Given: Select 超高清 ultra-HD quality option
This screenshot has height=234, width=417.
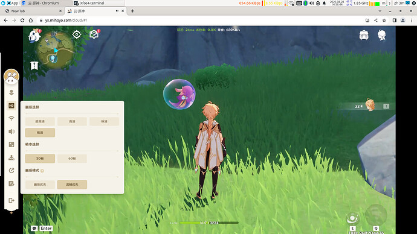Looking at the screenshot, I should click(40, 121).
